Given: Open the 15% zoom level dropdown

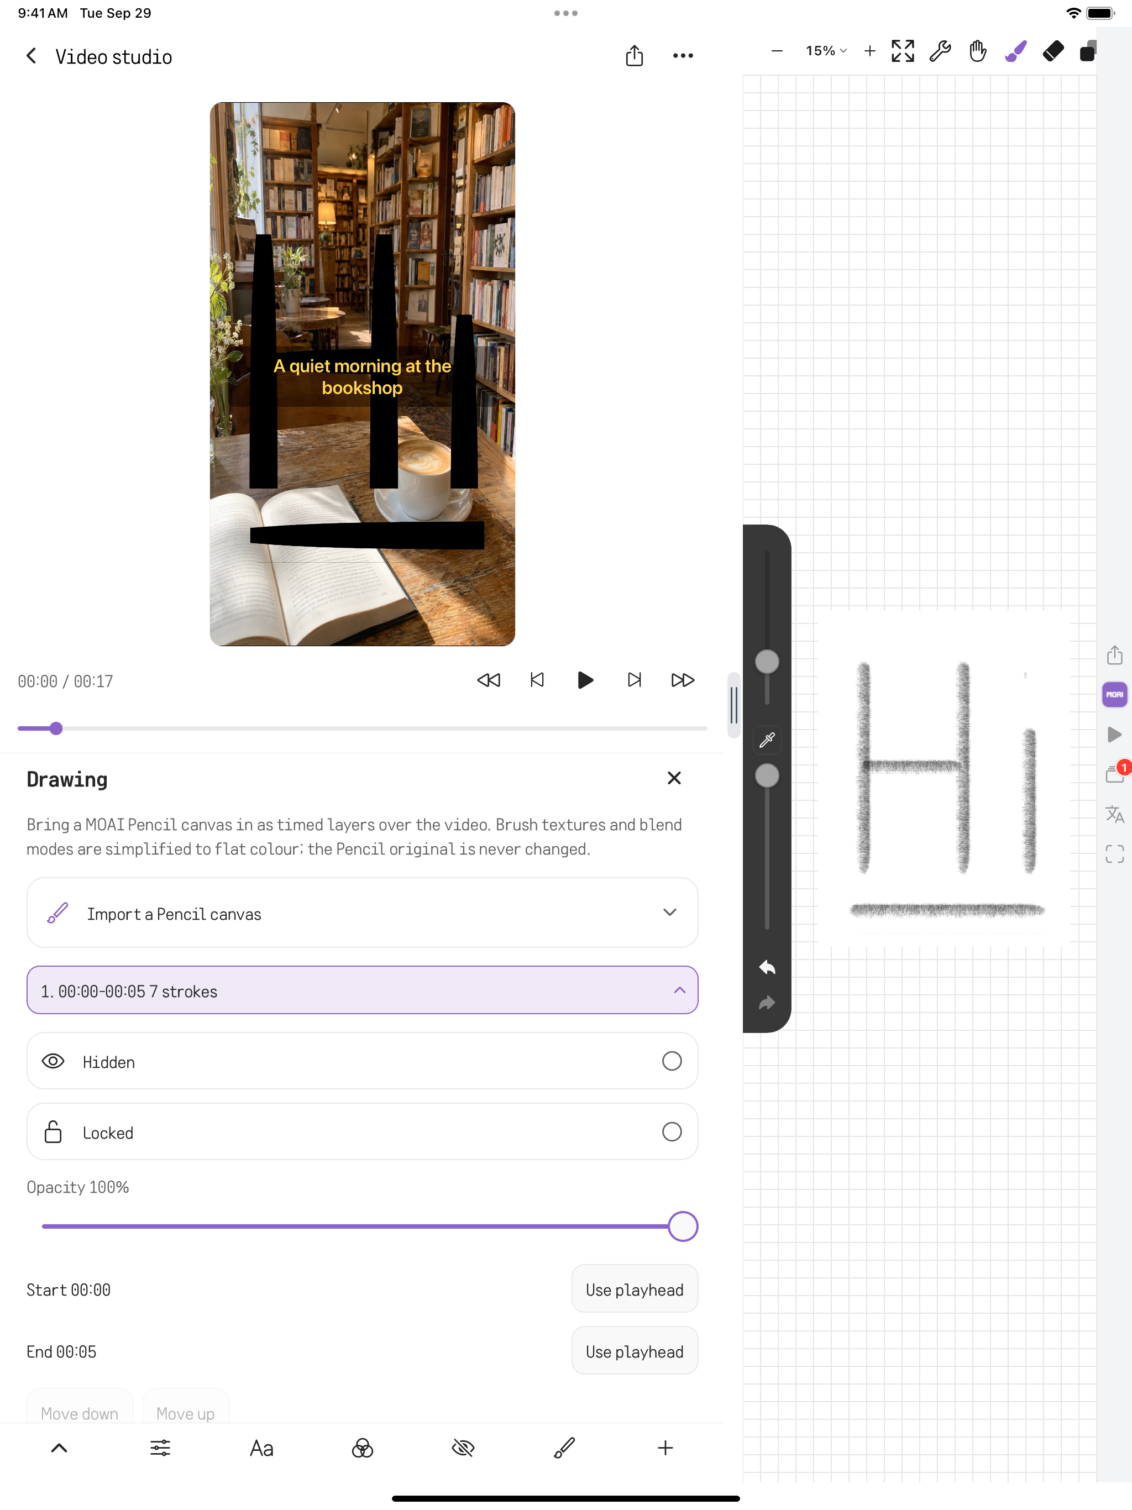Looking at the screenshot, I should [x=826, y=50].
